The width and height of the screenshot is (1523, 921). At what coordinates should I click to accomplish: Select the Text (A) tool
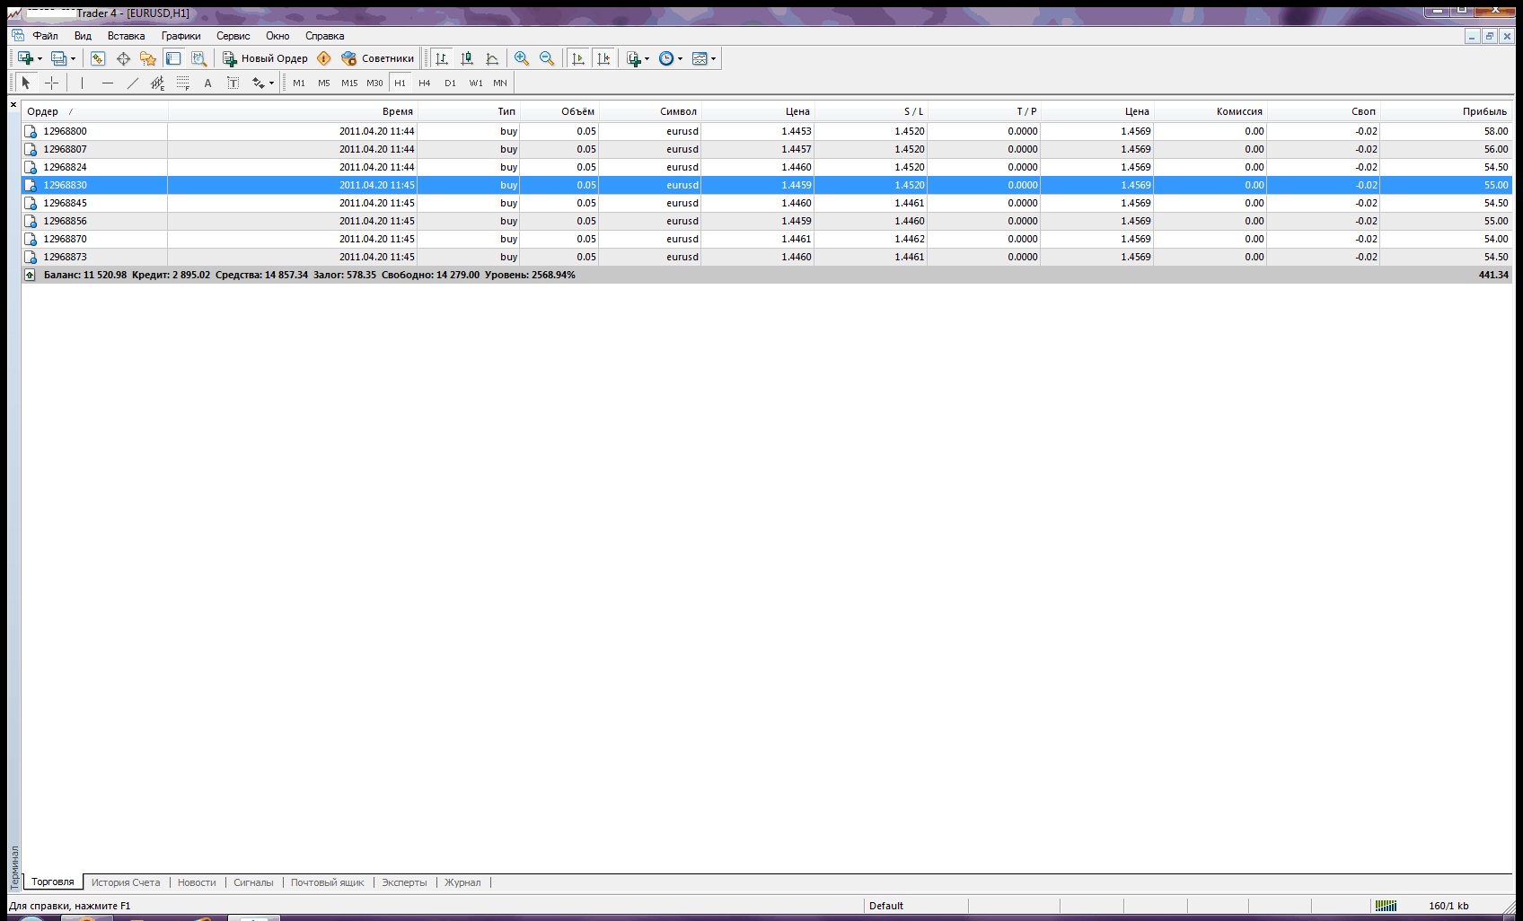[207, 83]
